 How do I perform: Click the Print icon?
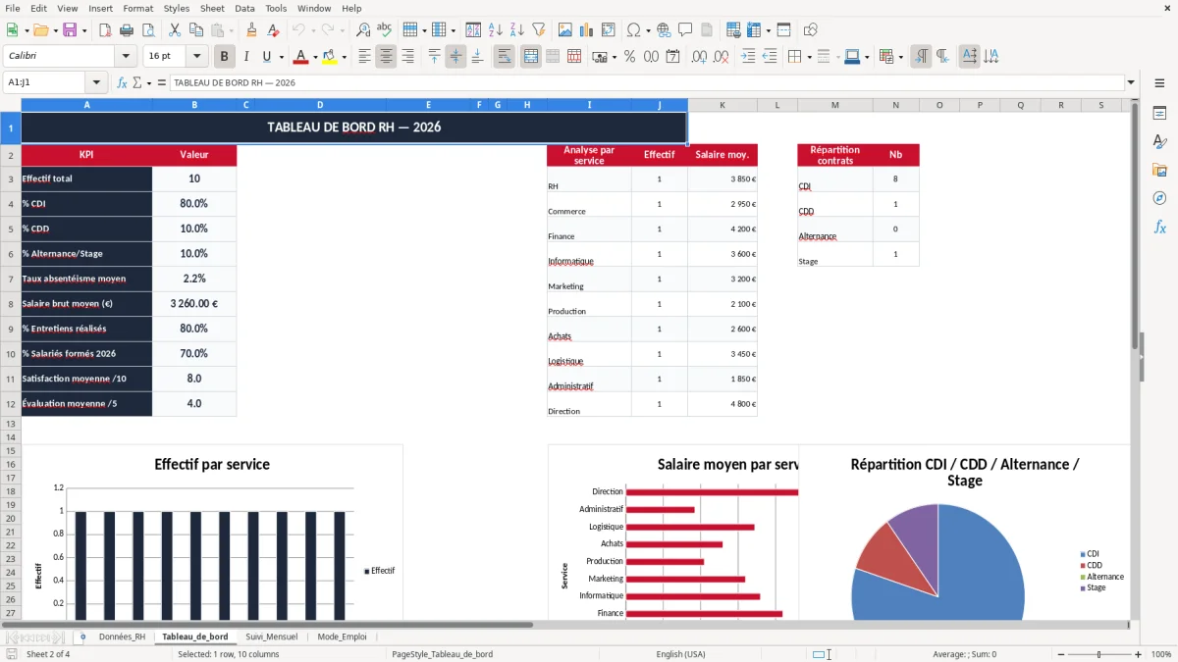(127, 30)
